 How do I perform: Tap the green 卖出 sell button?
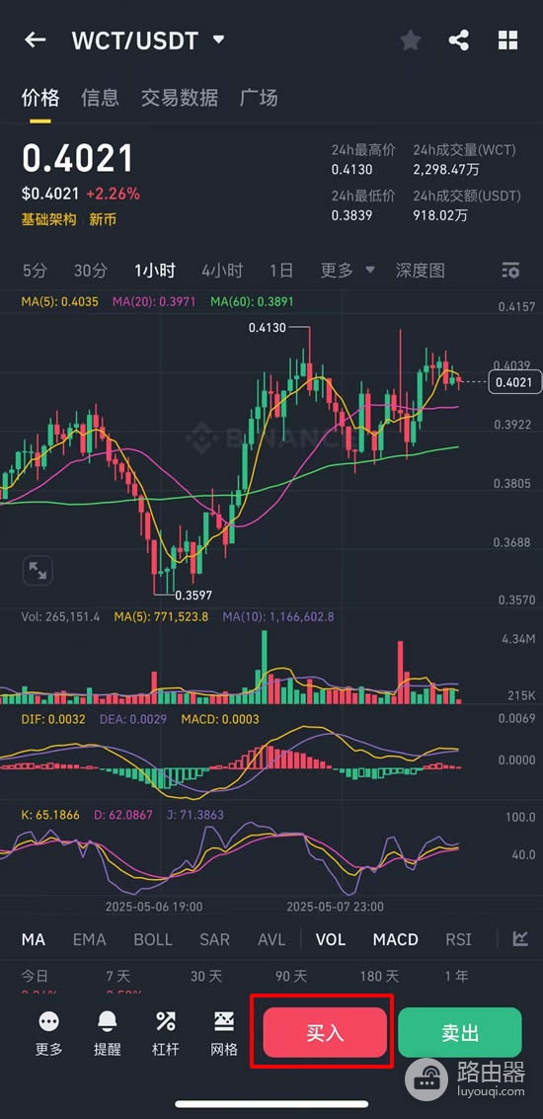tap(459, 1032)
